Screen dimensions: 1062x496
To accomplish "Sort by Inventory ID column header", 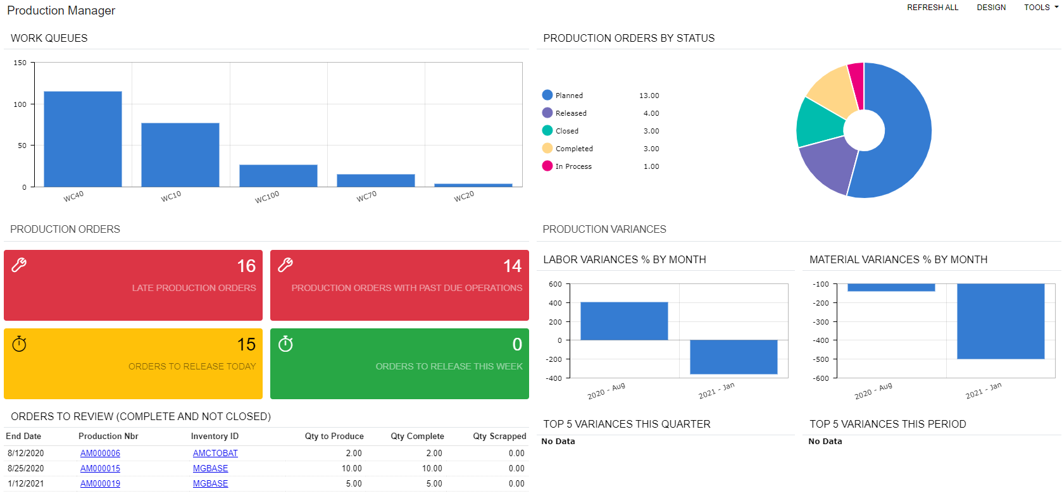I will [x=215, y=436].
